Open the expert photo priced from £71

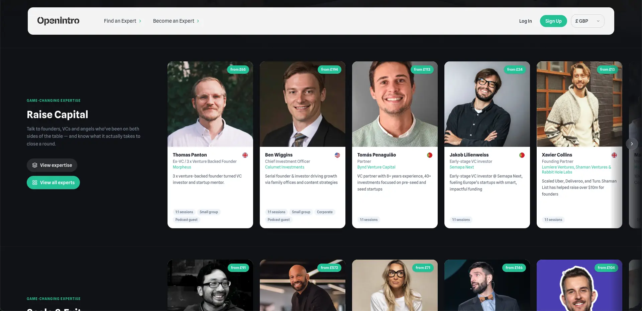[395, 285]
